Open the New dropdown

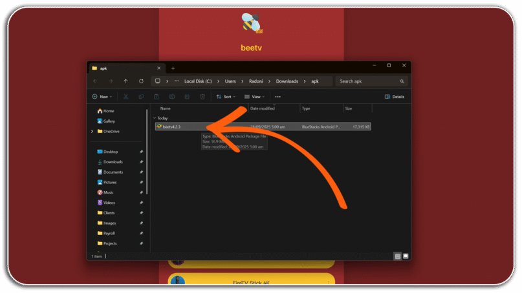click(x=102, y=97)
